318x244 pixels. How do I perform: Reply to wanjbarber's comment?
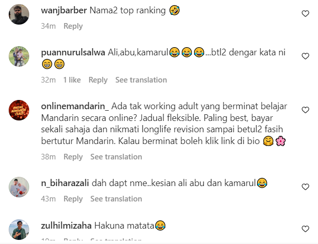tap(73, 26)
